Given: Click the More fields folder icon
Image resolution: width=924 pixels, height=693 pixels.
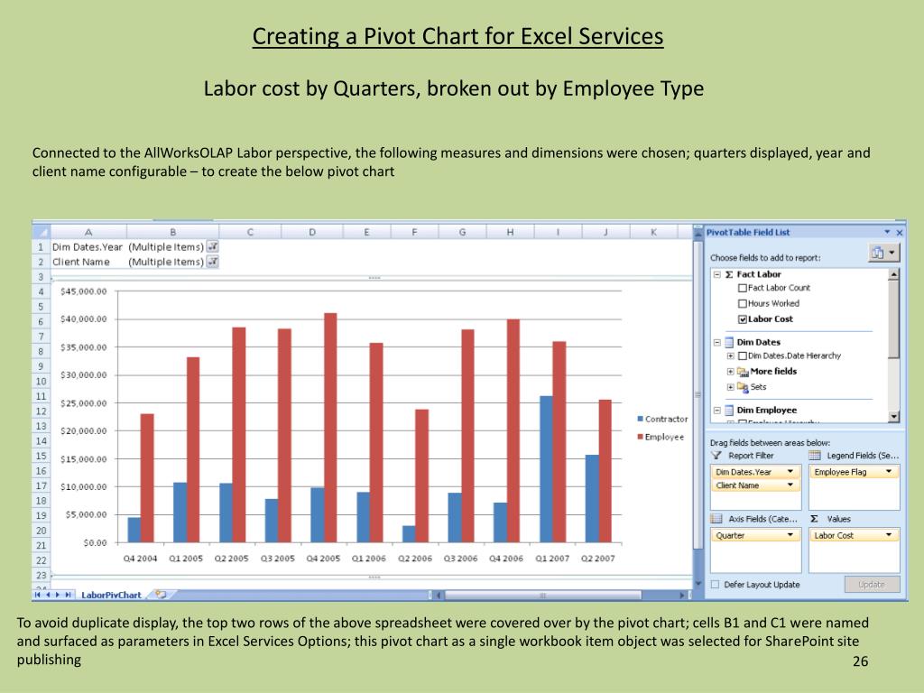Looking at the screenshot, I should pos(743,372).
